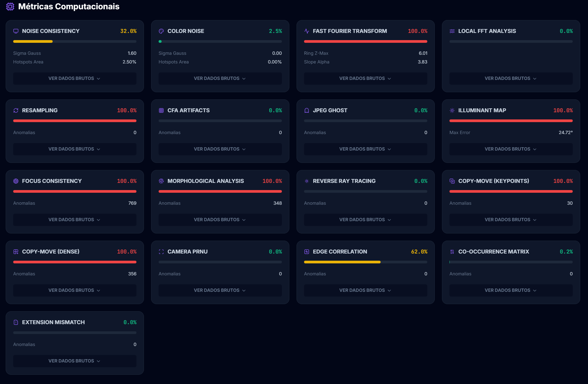
Task: Click the Resampling refresh-arrows icon
Action: click(x=16, y=110)
